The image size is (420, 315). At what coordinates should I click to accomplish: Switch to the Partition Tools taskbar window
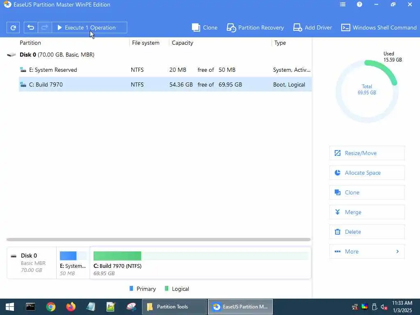tap(174, 307)
